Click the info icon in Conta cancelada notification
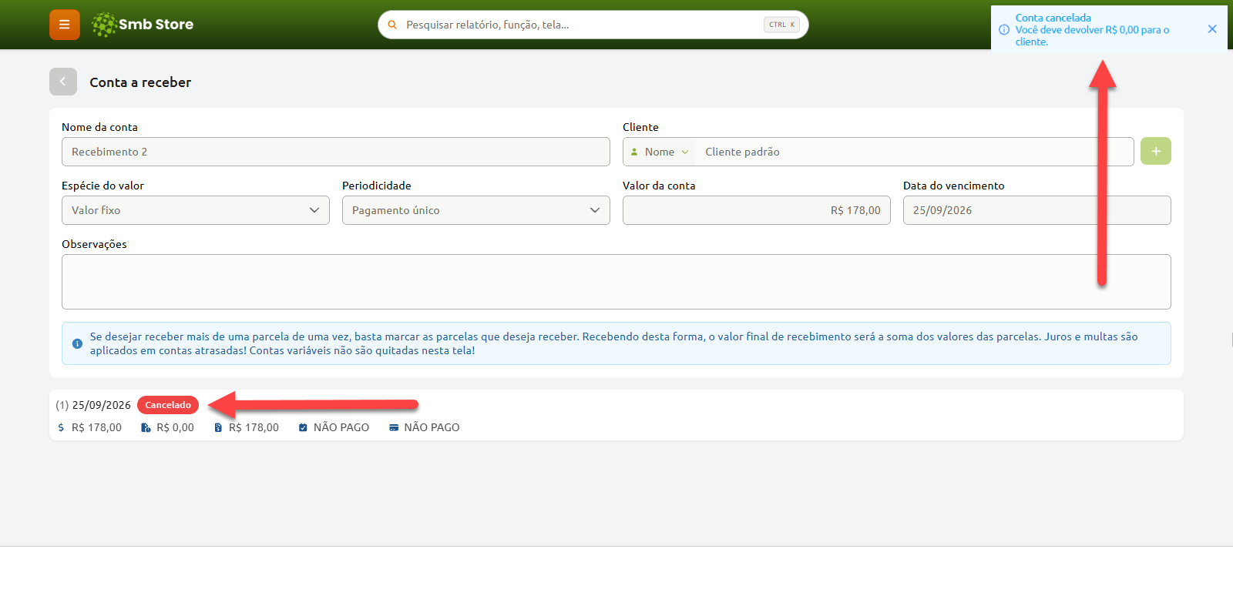This screenshot has width=1233, height=589. coord(1004,30)
